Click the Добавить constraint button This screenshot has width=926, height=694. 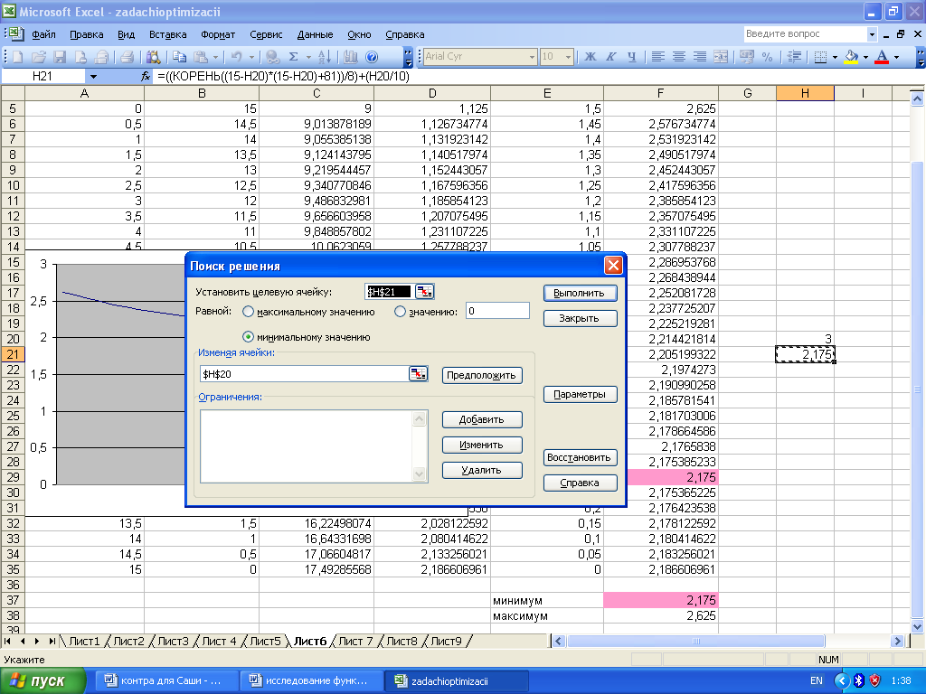[482, 419]
